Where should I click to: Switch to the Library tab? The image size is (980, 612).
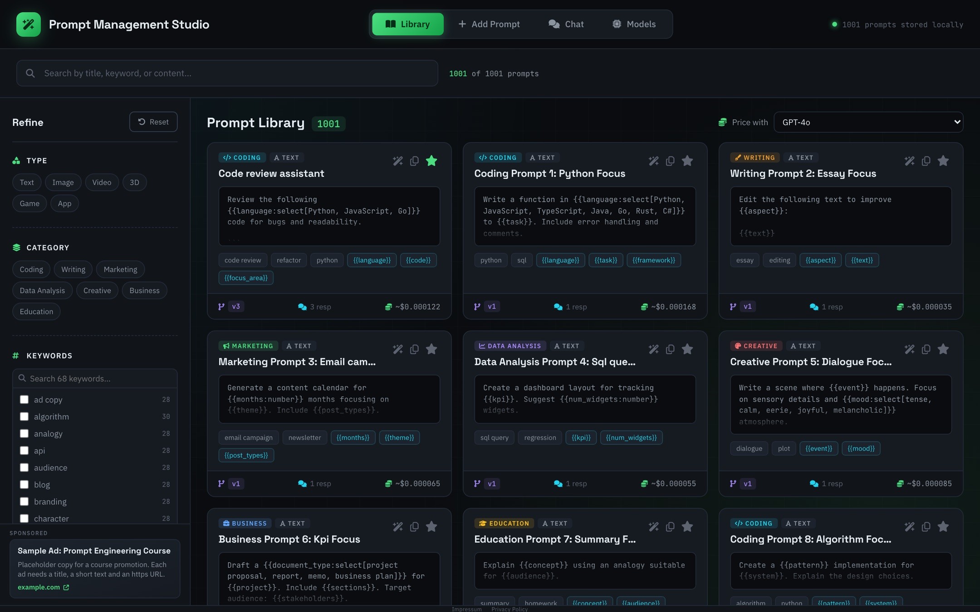click(x=408, y=24)
